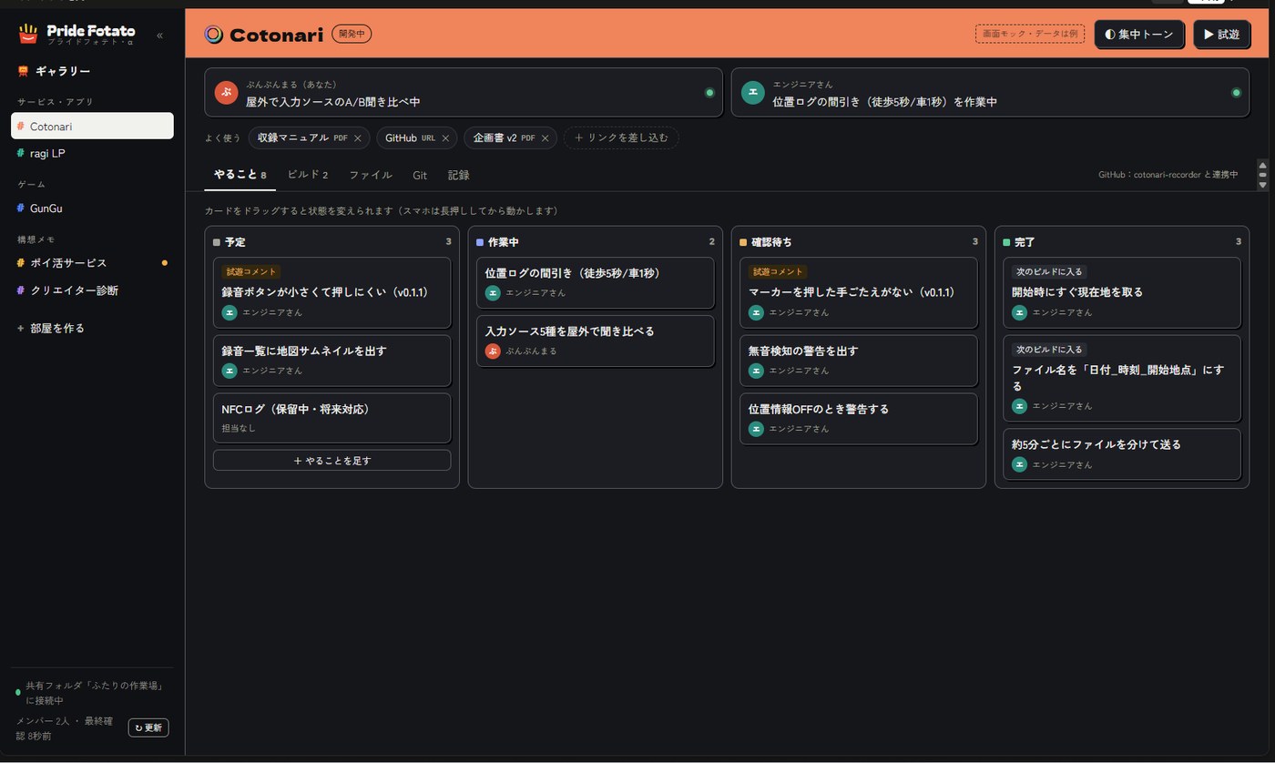Open the 位置ログの間引き card in 作業中

coord(595,282)
